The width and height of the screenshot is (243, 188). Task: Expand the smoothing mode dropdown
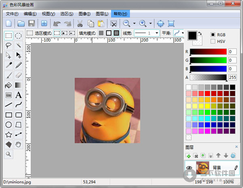183,33
